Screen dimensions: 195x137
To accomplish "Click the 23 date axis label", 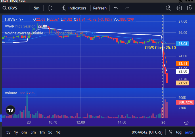I will tap(28, 122).
